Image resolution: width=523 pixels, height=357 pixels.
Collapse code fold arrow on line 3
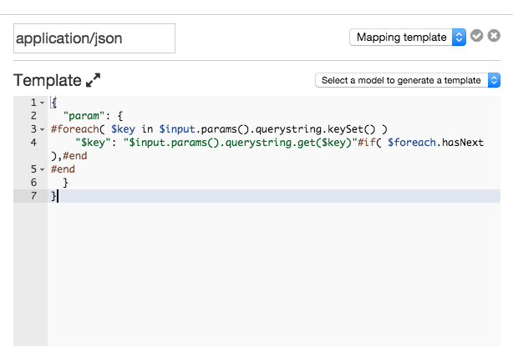(42, 129)
